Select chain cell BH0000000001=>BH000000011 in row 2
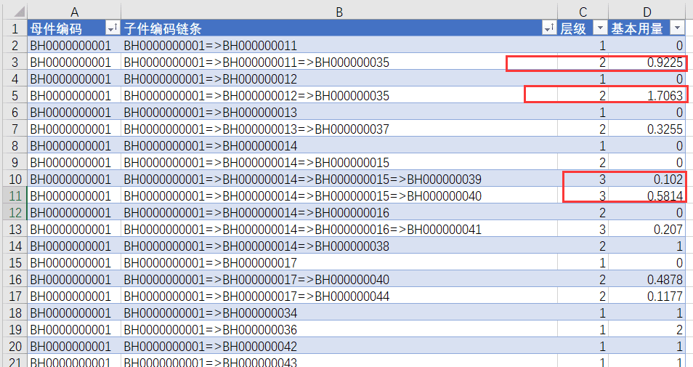The image size is (693, 367). 339,46
